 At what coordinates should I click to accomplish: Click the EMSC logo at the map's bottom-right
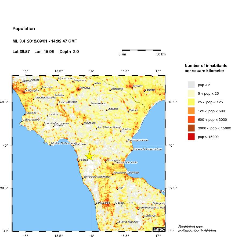pos(159,229)
